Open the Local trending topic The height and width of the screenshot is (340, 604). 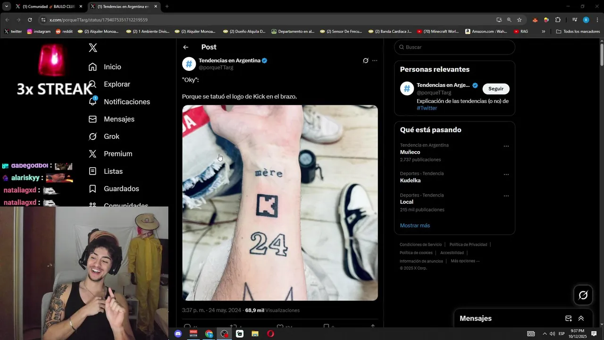pyautogui.click(x=407, y=202)
